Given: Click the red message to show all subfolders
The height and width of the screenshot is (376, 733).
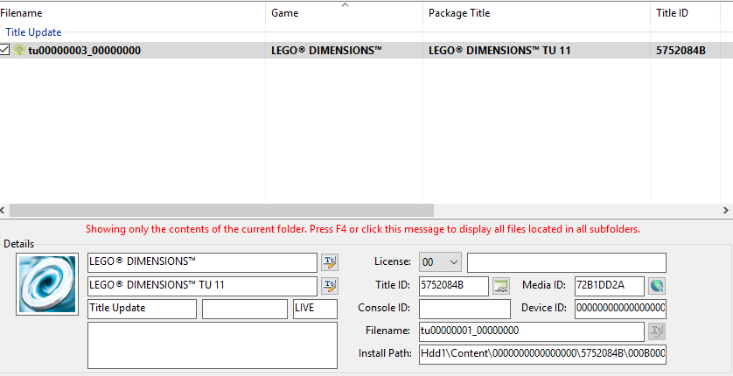Looking at the screenshot, I should point(362,229).
